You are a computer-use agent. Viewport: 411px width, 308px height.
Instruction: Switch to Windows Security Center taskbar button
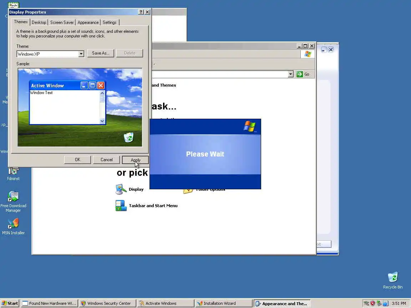click(x=107, y=303)
